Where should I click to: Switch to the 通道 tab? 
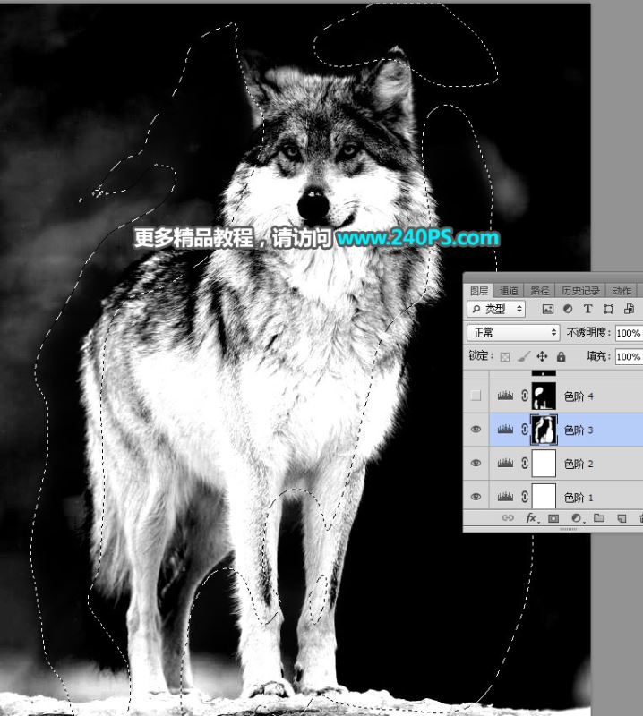(x=509, y=290)
